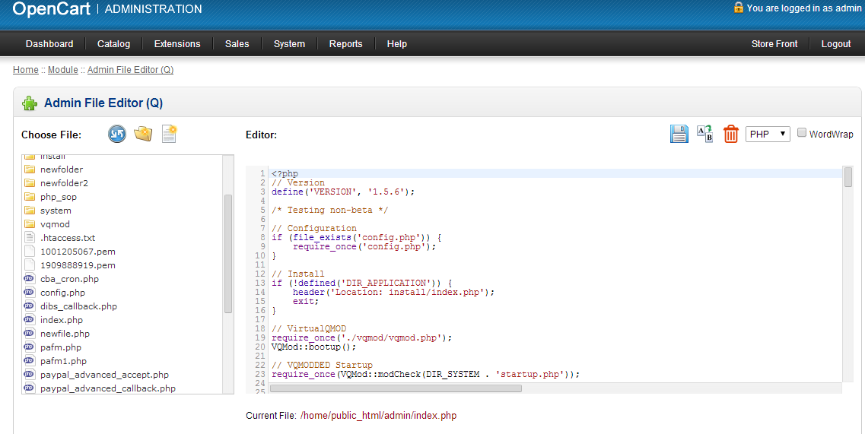The height and width of the screenshot is (434, 865).
Task: Open the Dashboard menu
Action: [49, 43]
